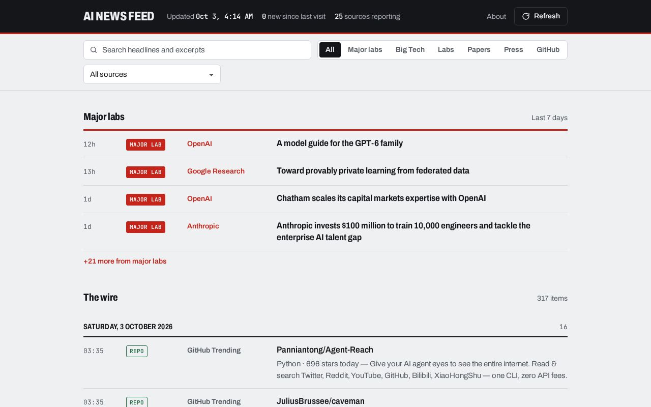
Task: Click the Agent-Reach Python description excerpt
Action: tap(422, 370)
